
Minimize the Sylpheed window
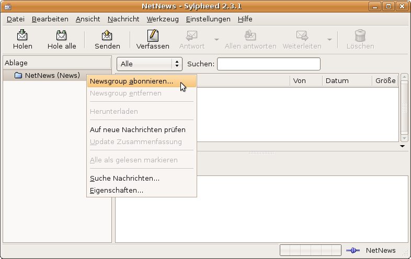tap(375, 6)
